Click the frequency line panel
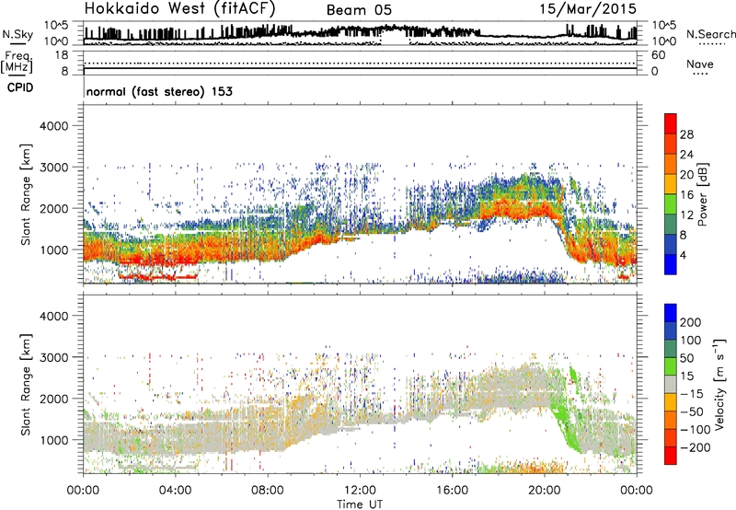The height and width of the screenshot is (510, 736). [360, 63]
